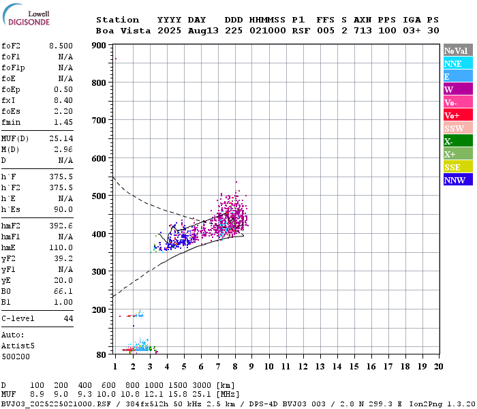Click the Artist5 auto-scaling label
477x409 pixels.
pos(18,346)
